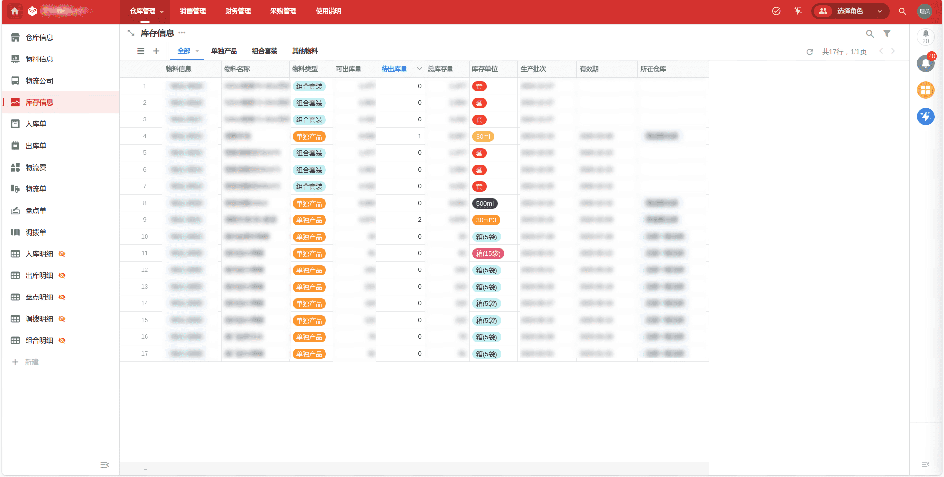This screenshot has height=477, width=944.
Task: Open the notification bell with badge 20
Action: [925, 63]
